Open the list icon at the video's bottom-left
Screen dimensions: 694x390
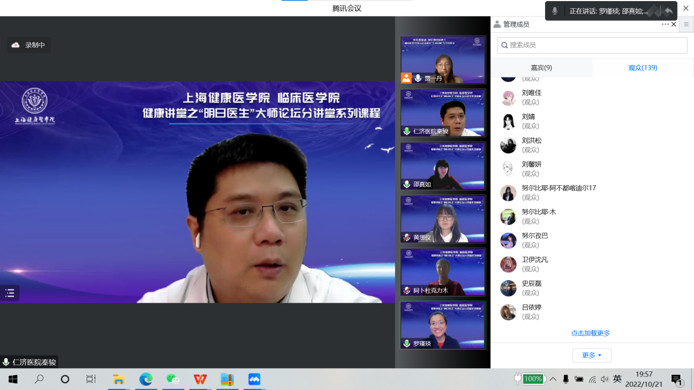coord(10,293)
